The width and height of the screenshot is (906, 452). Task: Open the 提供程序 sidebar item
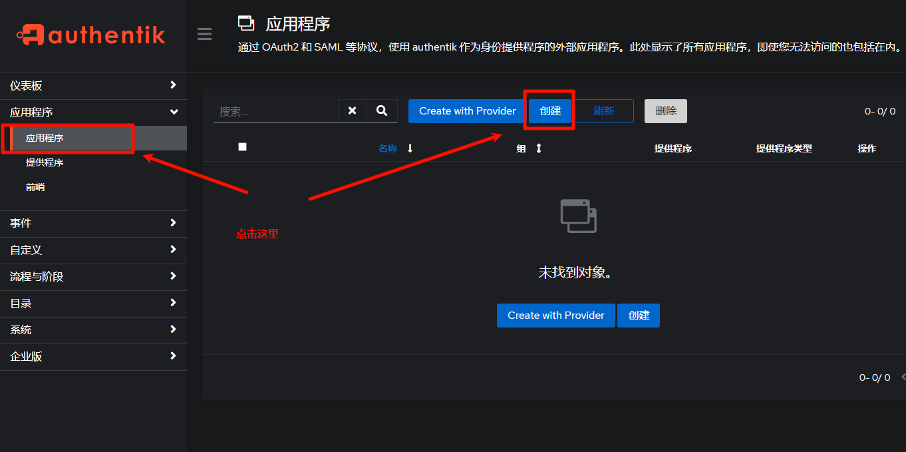tap(45, 162)
